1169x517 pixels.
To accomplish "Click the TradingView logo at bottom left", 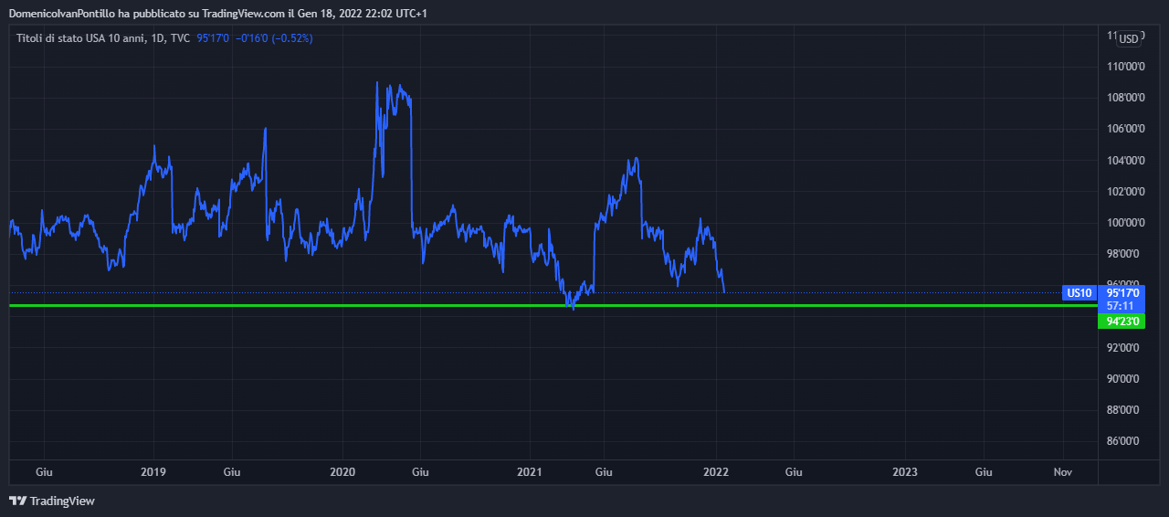I will pyautogui.click(x=51, y=501).
